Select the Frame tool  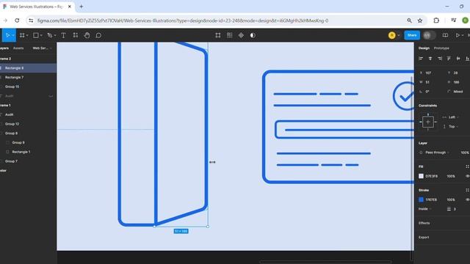coord(22,35)
